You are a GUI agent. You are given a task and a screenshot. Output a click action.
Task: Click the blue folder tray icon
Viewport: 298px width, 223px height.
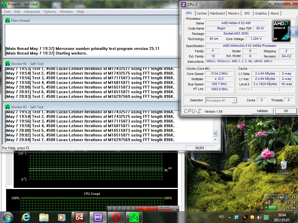click(x=237, y=217)
